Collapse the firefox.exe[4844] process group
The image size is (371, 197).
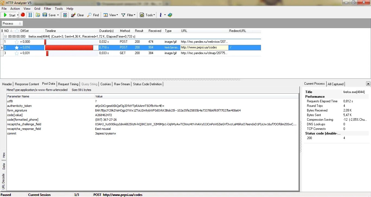click(5, 36)
